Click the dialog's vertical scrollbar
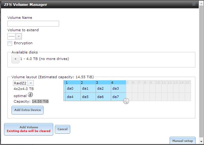Viewport: 204px width, 145px height. 201,72
